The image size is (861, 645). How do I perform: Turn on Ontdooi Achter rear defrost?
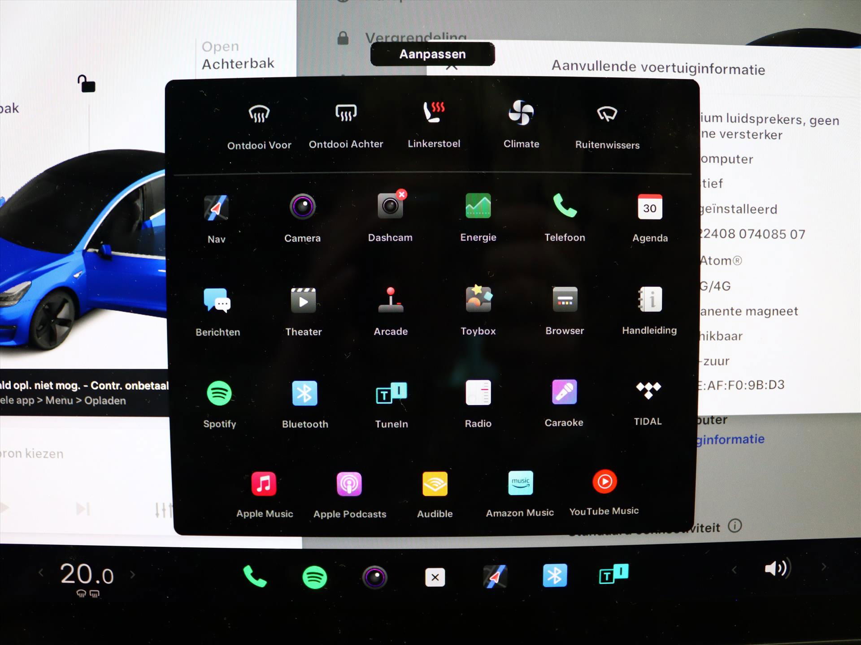click(346, 125)
